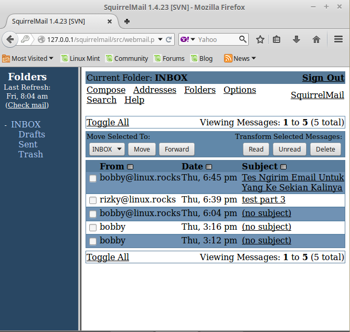Open Options menu link
The width and height of the screenshot is (350, 332).
click(240, 90)
